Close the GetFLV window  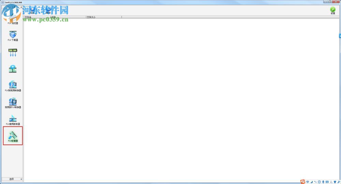coord(336,2)
